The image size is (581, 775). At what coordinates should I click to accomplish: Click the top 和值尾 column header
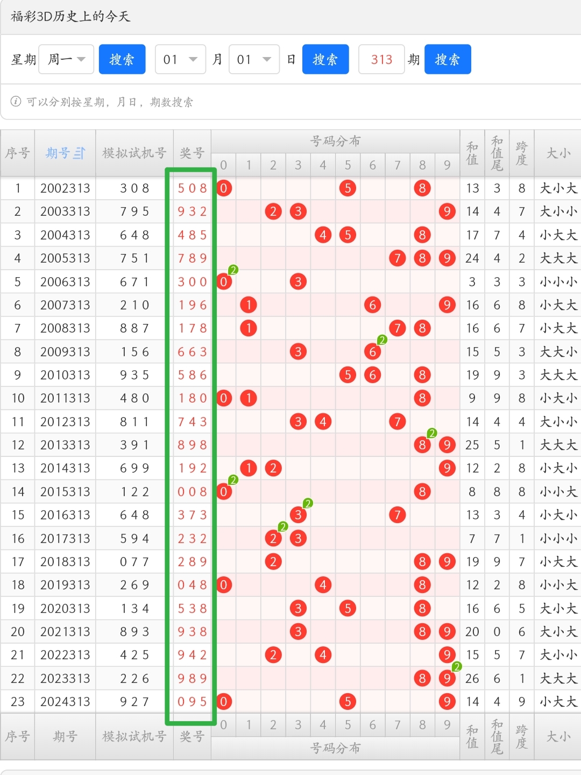pyautogui.click(x=497, y=153)
